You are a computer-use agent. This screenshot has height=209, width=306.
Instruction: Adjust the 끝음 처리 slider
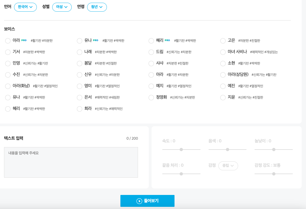coord(181,174)
